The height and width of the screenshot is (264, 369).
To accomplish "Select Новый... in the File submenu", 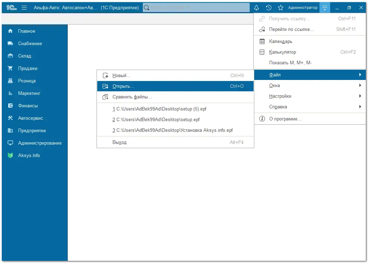I will [x=175, y=76].
